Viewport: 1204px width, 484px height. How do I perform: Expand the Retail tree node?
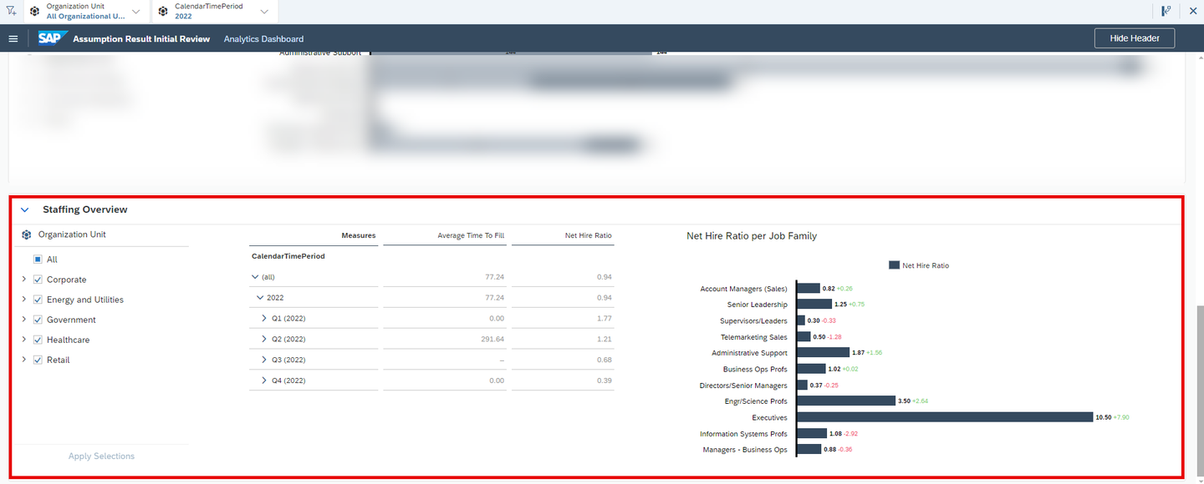[23, 360]
